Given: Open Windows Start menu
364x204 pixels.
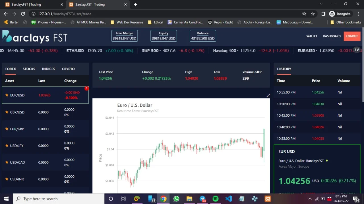Looking at the screenshot, I should coord(6,199).
